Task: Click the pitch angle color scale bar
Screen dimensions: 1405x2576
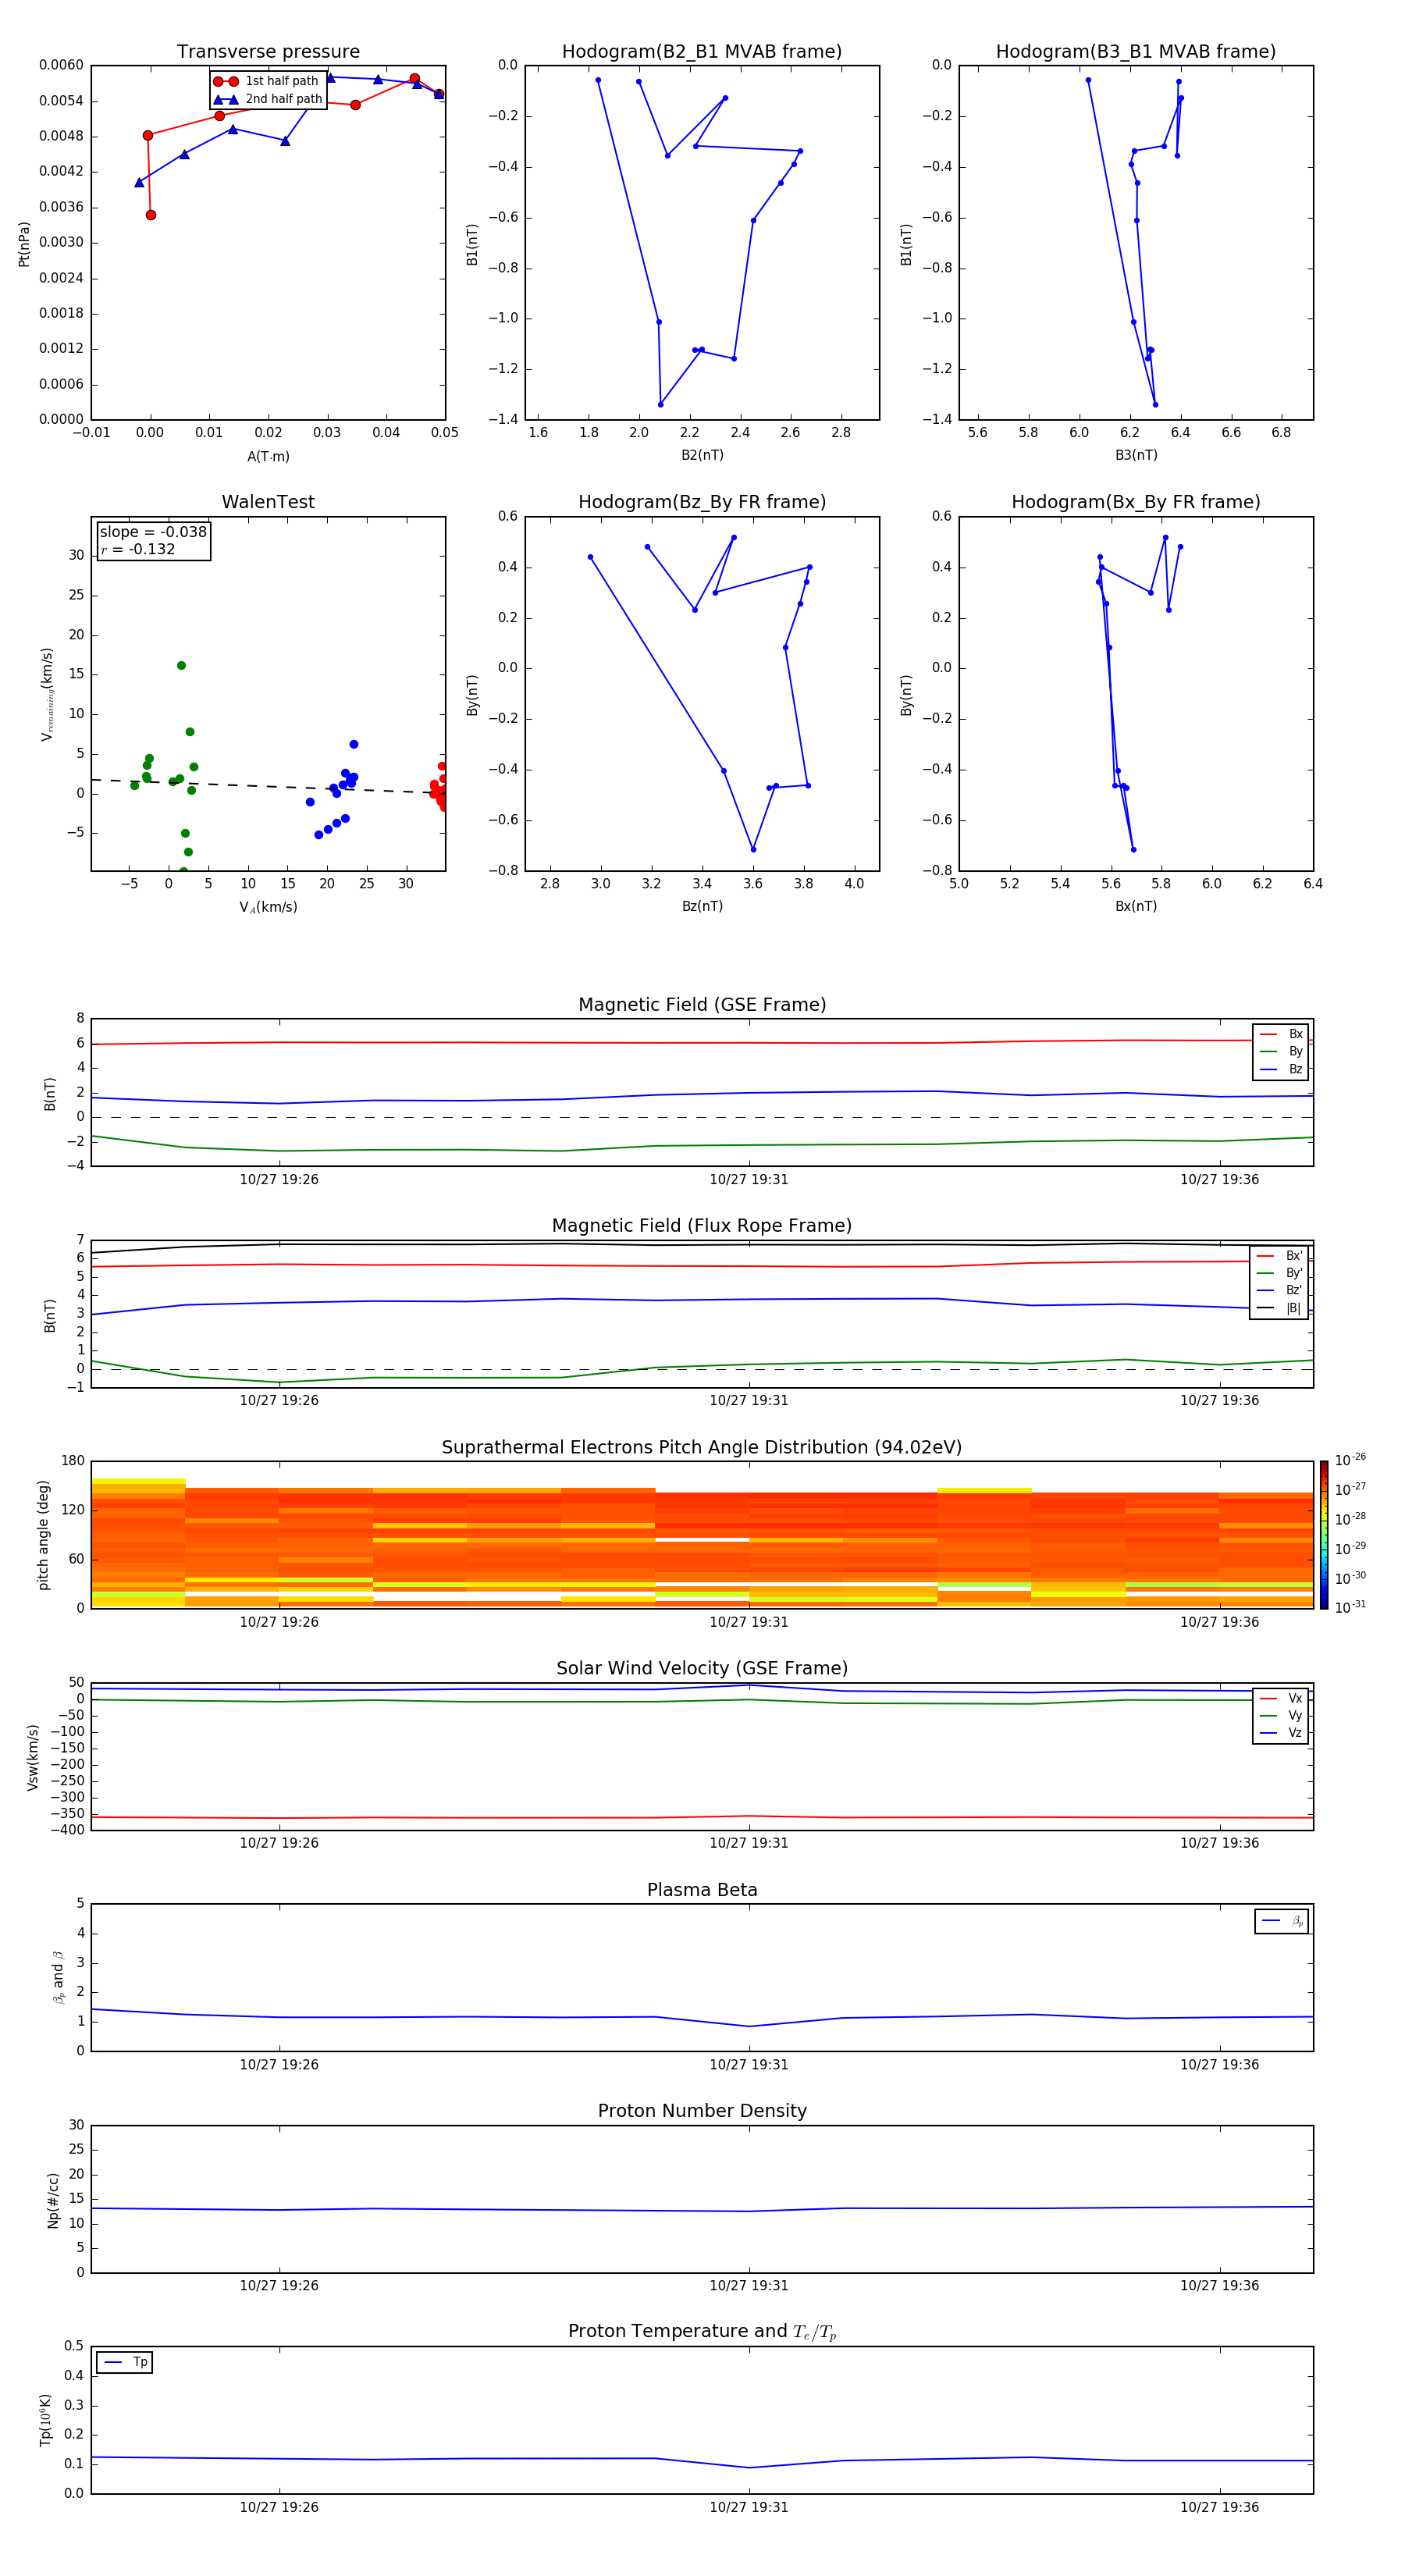Action: (1323, 1535)
